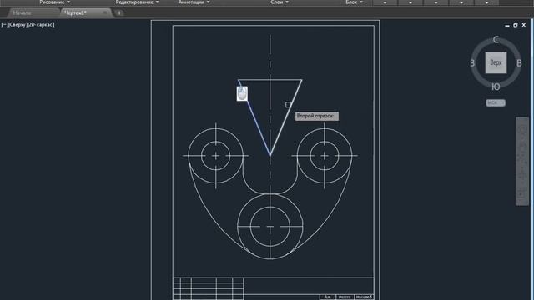Click the Масса cell in title block

pos(345,297)
